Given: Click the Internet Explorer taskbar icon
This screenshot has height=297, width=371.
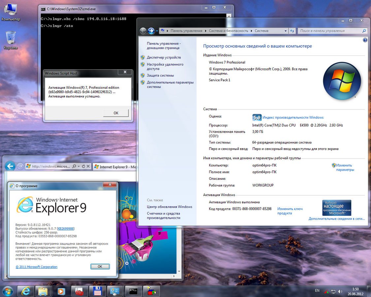Looking at the screenshot, I should [x=25, y=291].
